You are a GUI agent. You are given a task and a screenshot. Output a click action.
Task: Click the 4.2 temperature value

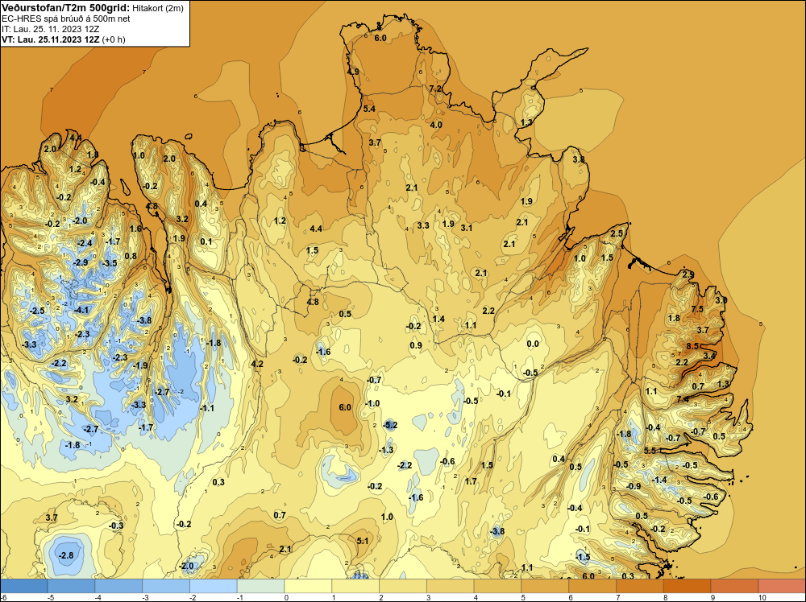click(257, 364)
